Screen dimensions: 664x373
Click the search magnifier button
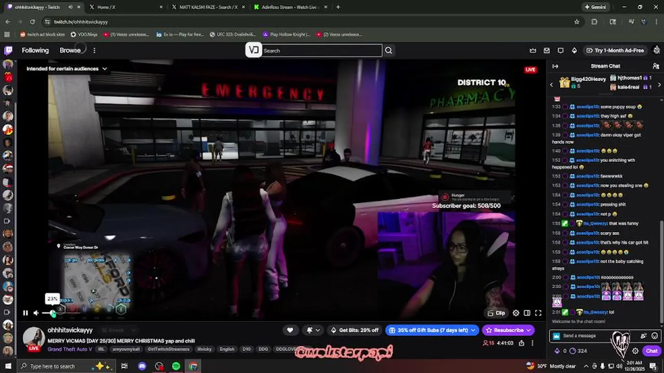(389, 50)
